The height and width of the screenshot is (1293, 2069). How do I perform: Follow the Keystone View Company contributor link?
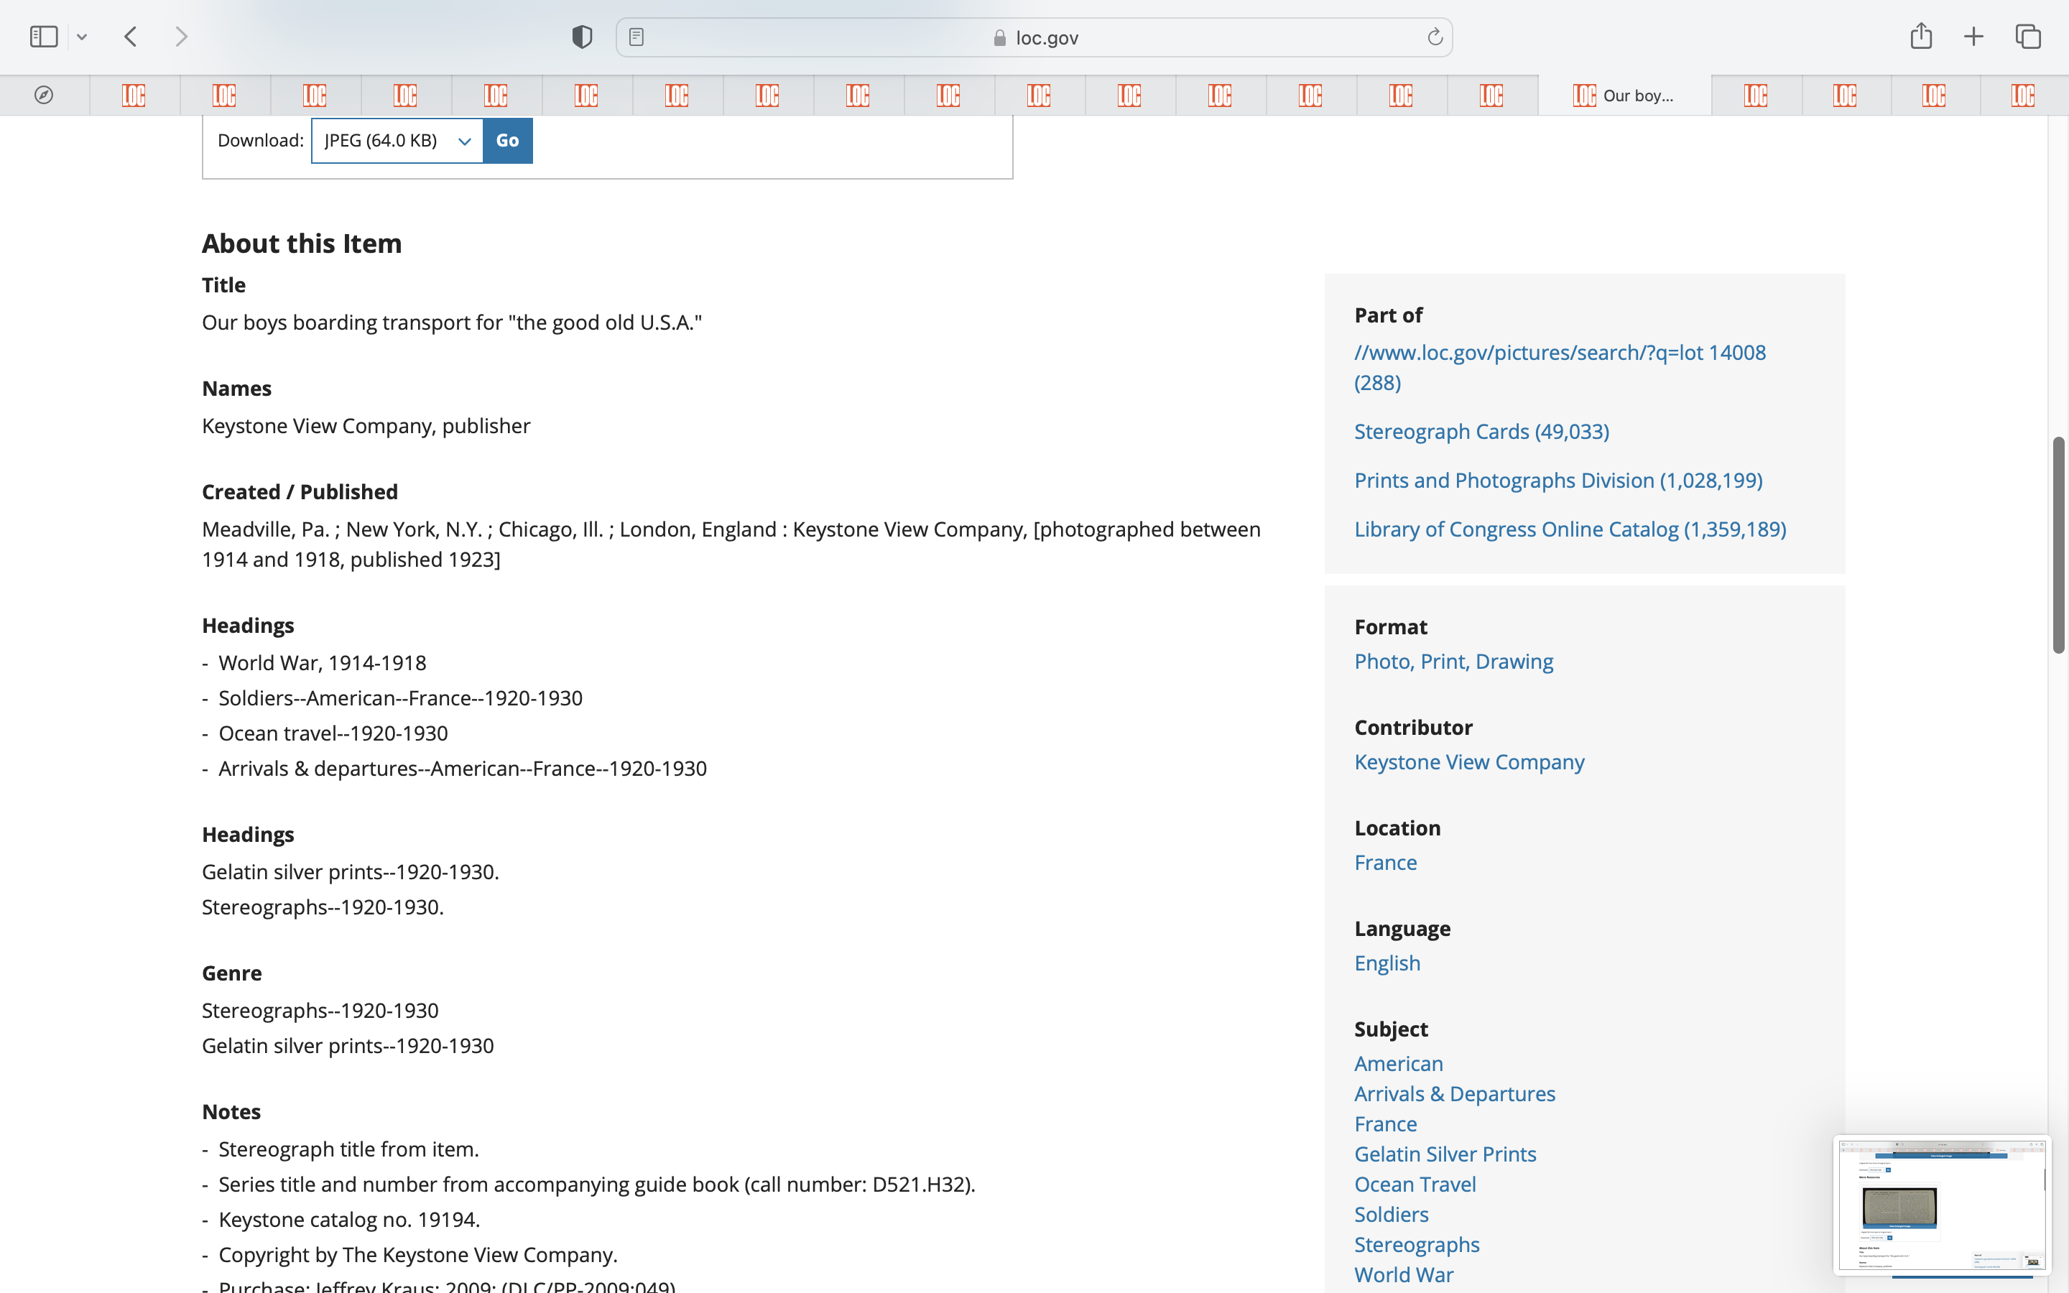tap(1469, 762)
